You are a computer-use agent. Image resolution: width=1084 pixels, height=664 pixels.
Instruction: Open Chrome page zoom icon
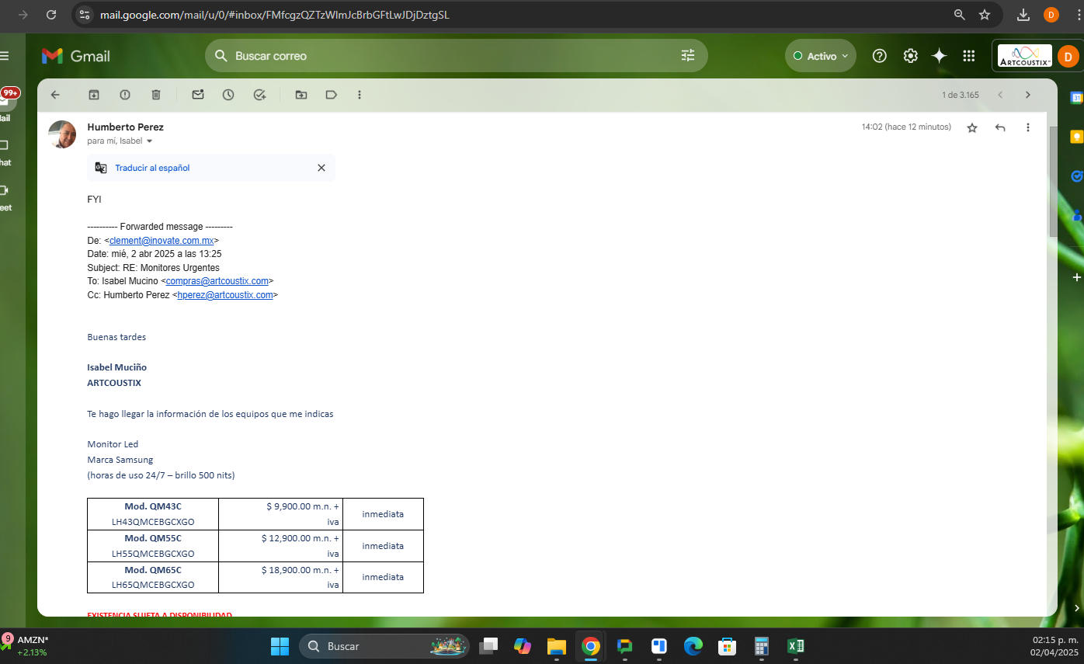(x=960, y=15)
